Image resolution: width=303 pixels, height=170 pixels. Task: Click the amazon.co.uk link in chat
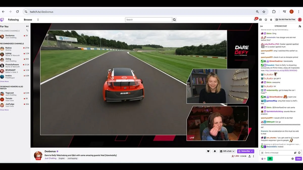click(282, 71)
